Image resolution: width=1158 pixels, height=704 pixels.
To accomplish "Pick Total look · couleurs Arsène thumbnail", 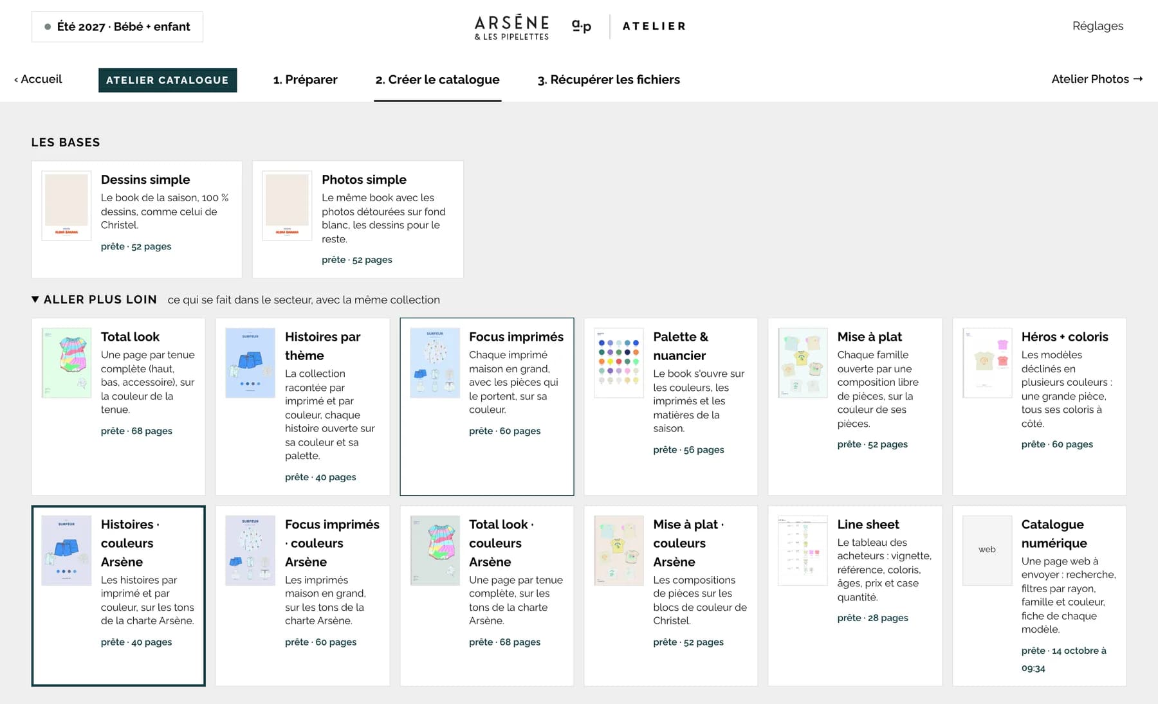I will pos(435,550).
